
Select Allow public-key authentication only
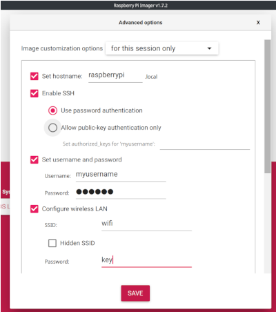click(52, 128)
